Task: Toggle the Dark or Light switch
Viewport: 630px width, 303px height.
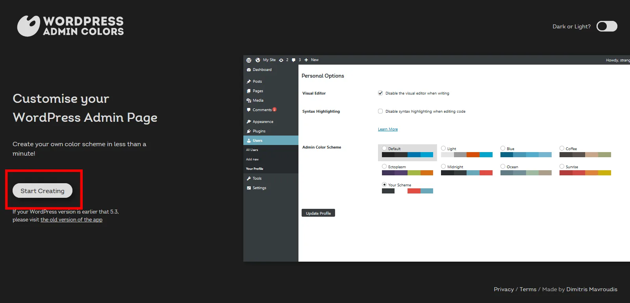Action: [607, 26]
